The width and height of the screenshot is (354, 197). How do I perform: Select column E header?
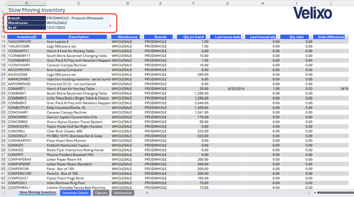[x=160, y=3]
